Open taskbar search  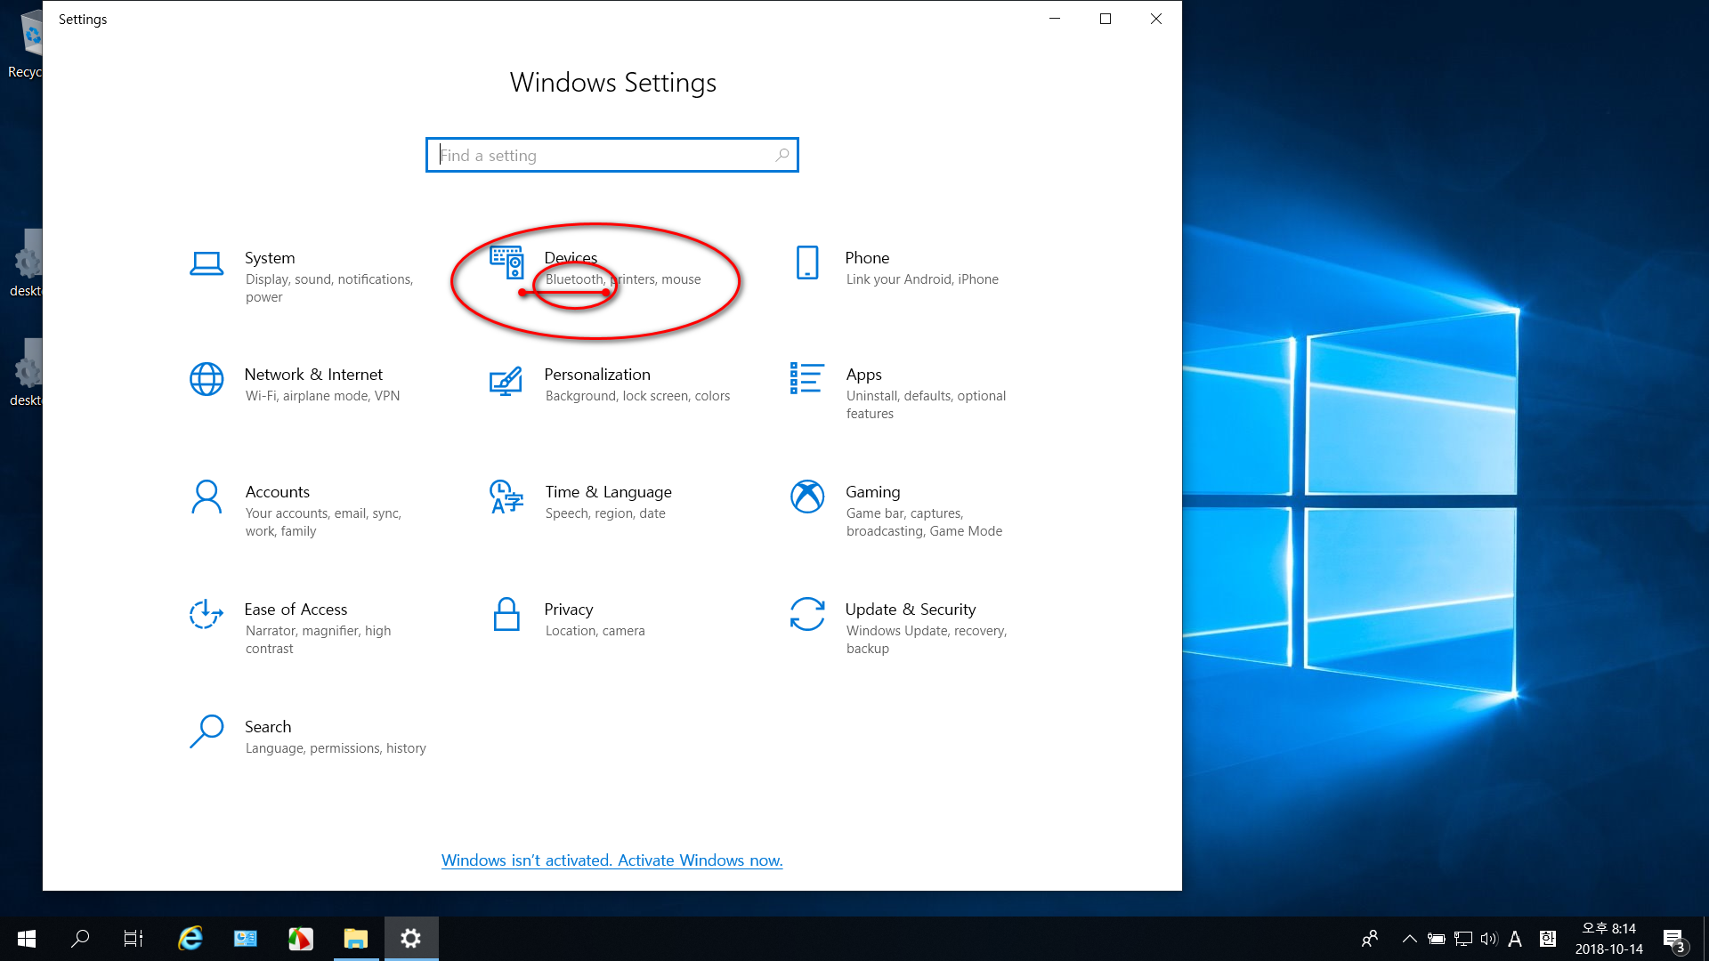point(80,938)
